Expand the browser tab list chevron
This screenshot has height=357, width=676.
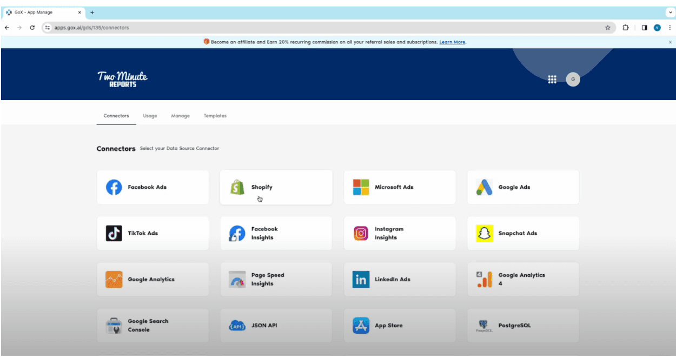pyautogui.click(x=671, y=12)
